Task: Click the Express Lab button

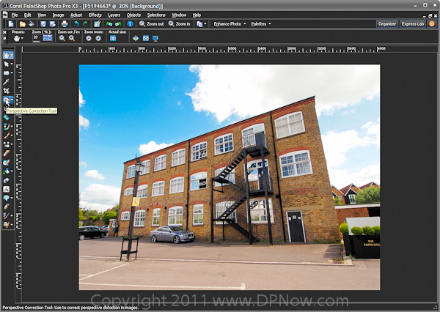Action: [x=413, y=24]
